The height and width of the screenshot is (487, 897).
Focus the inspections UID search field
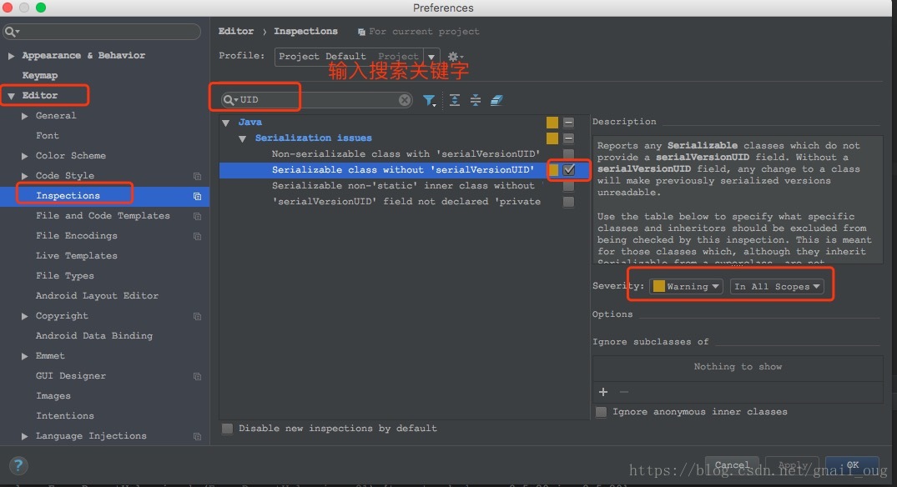coord(317,100)
